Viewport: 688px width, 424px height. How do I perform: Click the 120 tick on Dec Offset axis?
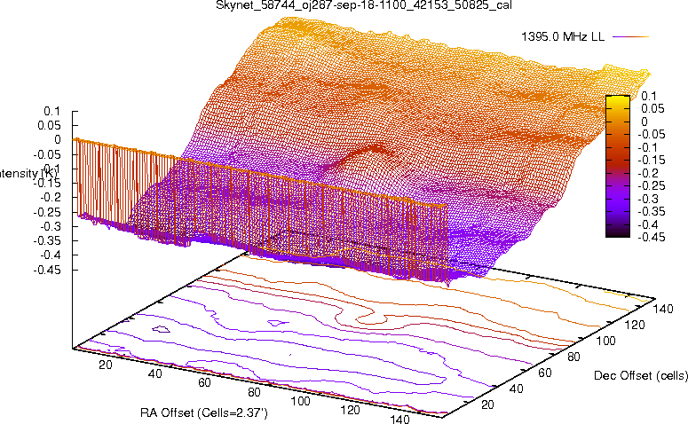[x=635, y=326]
